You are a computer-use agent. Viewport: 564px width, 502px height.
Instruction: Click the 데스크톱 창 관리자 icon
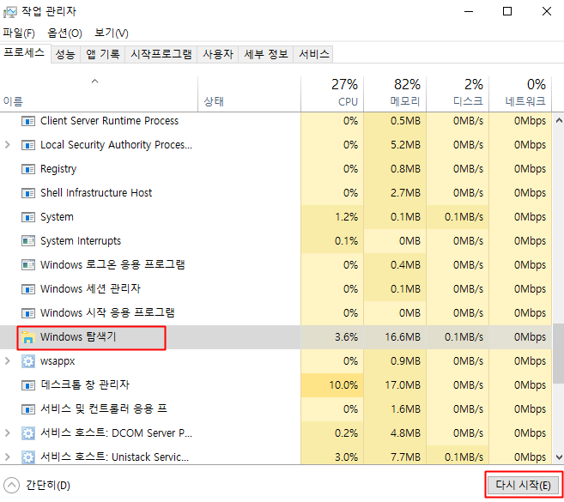point(28,385)
